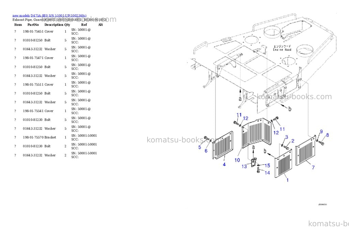Open the 'new models' link
Viewport: 349px width, 247px height.
pos(21,16)
